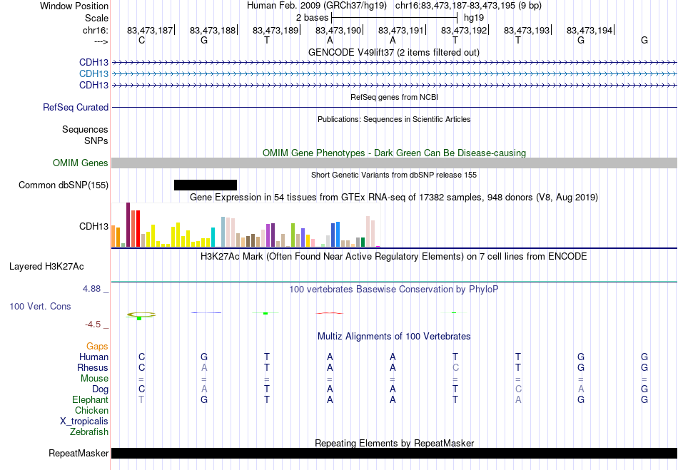Image resolution: width=678 pixels, height=470 pixels.
Task: Click the 'OMIM Genes' track label
Action: pyautogui.click(x=81, y=163)
